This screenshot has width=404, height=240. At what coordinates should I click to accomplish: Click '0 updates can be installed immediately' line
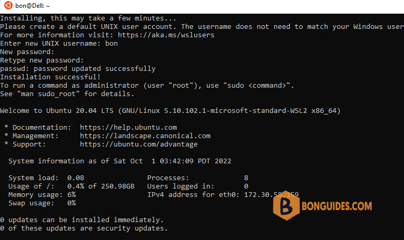pos(82,220)
